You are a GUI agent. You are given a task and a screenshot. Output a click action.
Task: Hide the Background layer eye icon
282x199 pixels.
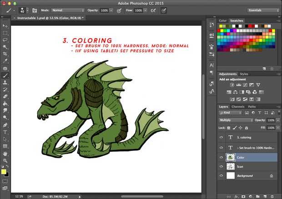222,175
